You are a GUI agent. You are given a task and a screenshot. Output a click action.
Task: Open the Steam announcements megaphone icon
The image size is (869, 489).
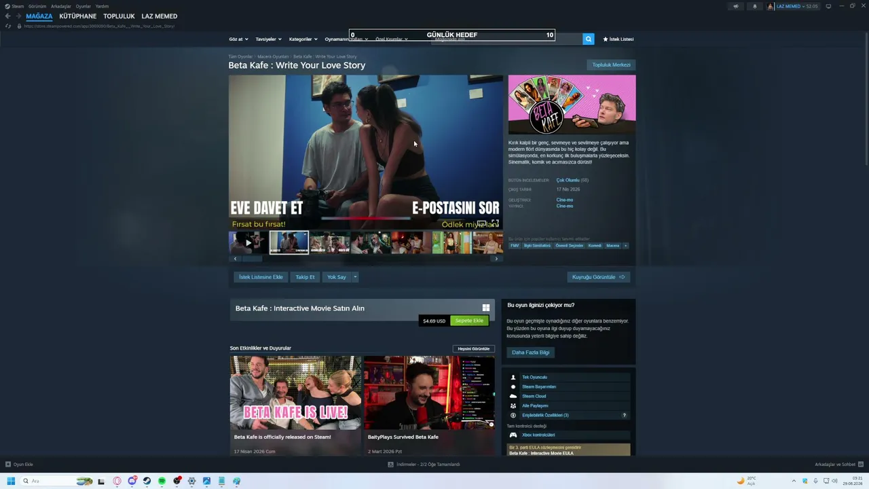click(736, 6)
